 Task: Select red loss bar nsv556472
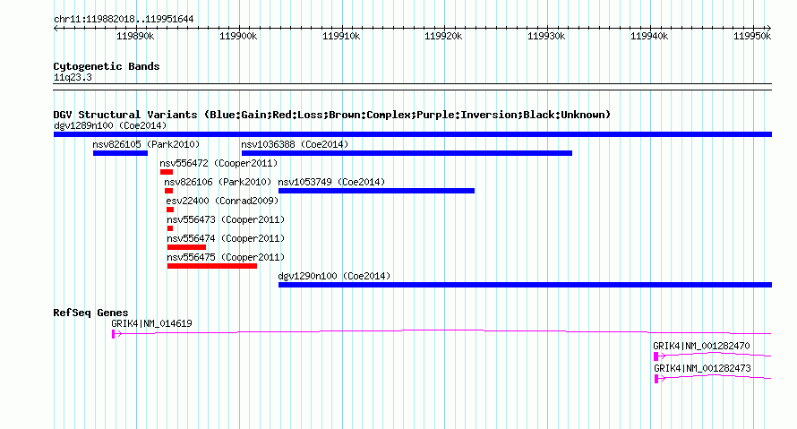tap(167, 172)
